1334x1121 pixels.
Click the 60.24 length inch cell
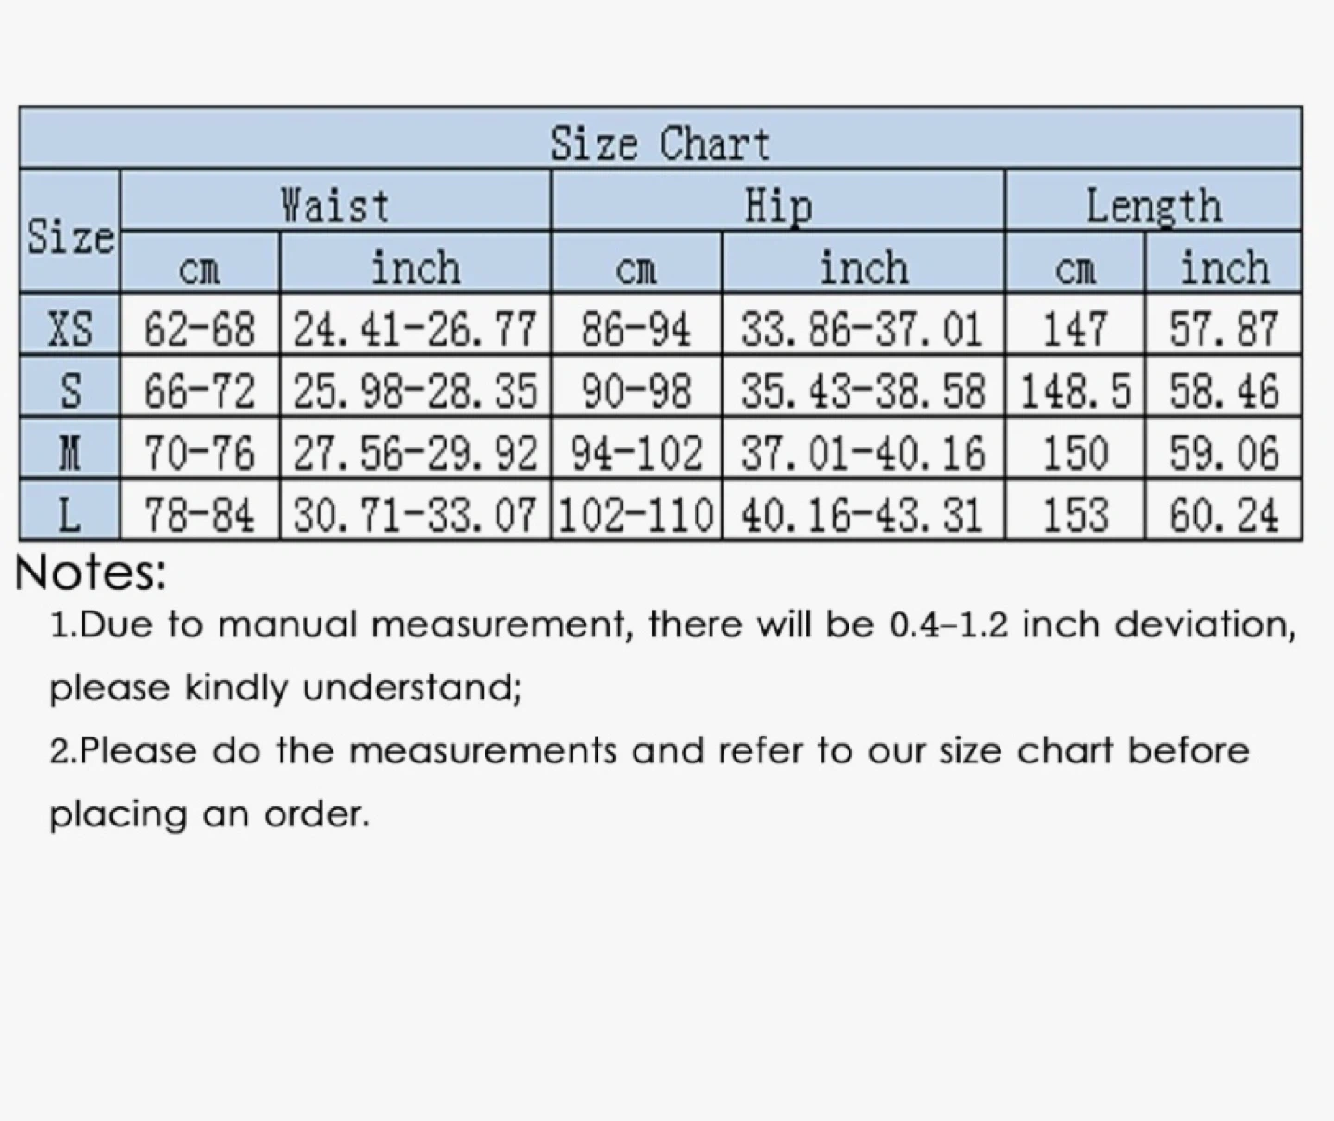pyautogui.click(x=1223, y=514)
